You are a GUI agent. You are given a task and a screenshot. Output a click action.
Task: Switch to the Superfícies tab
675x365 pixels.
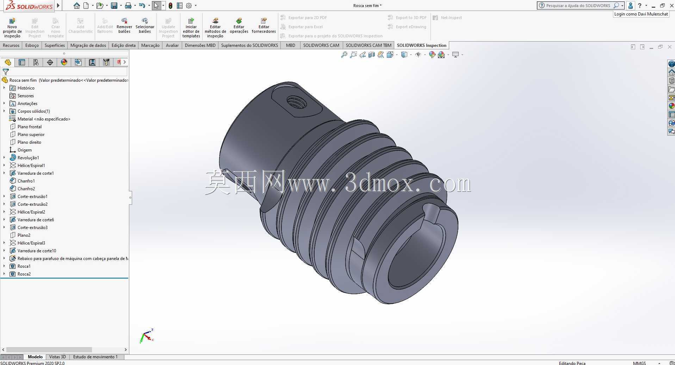[55, 45]
